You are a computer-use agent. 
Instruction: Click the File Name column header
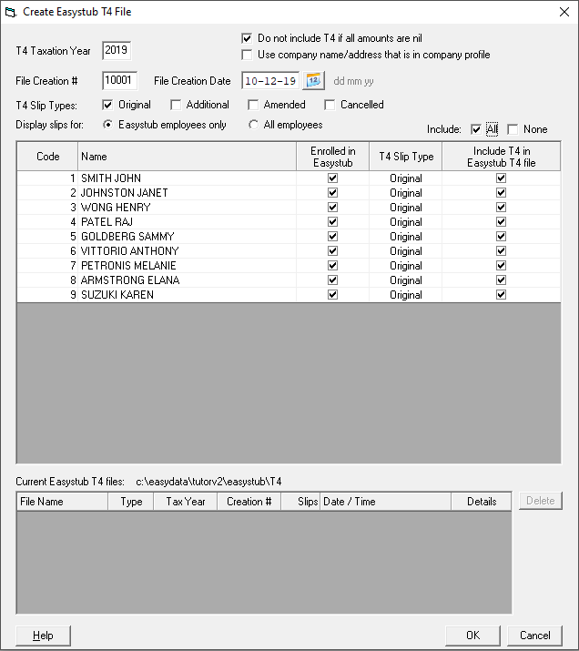(x=62, y=502)
